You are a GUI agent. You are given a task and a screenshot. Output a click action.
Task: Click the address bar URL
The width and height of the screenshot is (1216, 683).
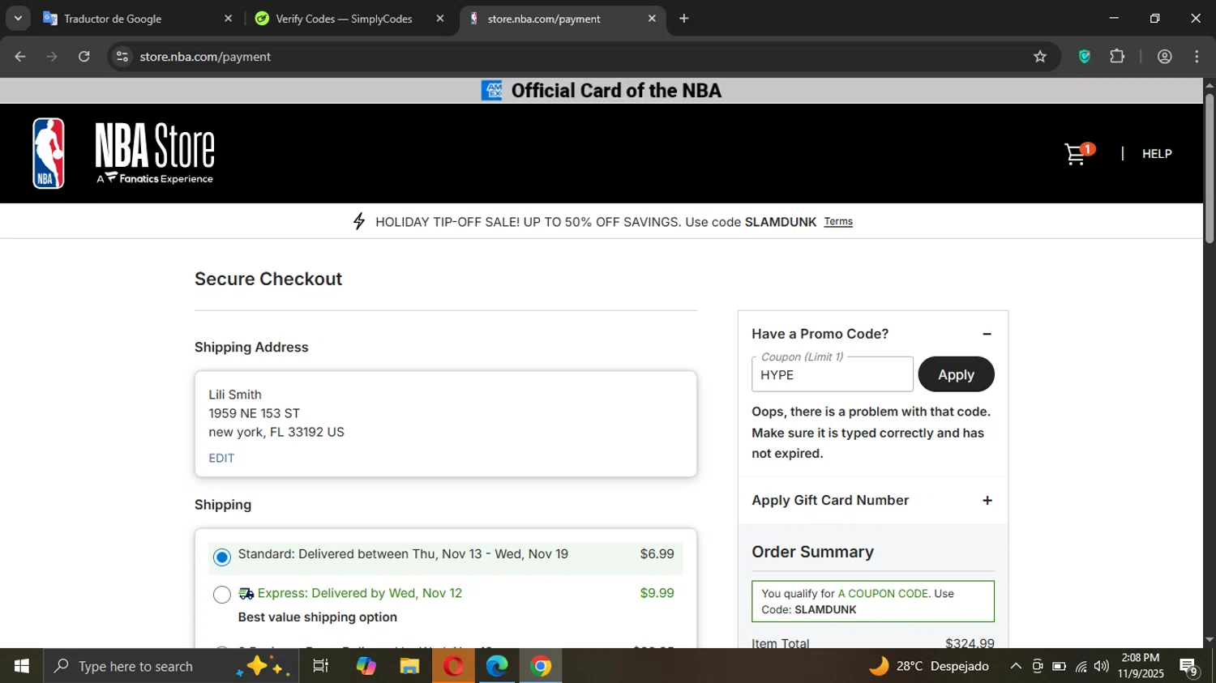(x=205, y=57)
